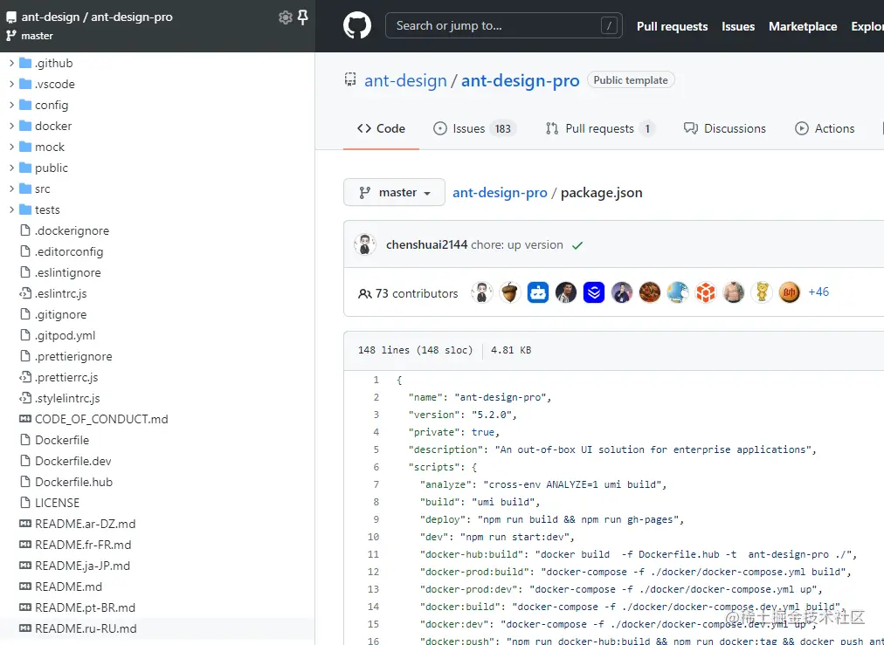
Task: Click the +46 more contributors link
Action: pyautogui.click(x=818, y=292)
